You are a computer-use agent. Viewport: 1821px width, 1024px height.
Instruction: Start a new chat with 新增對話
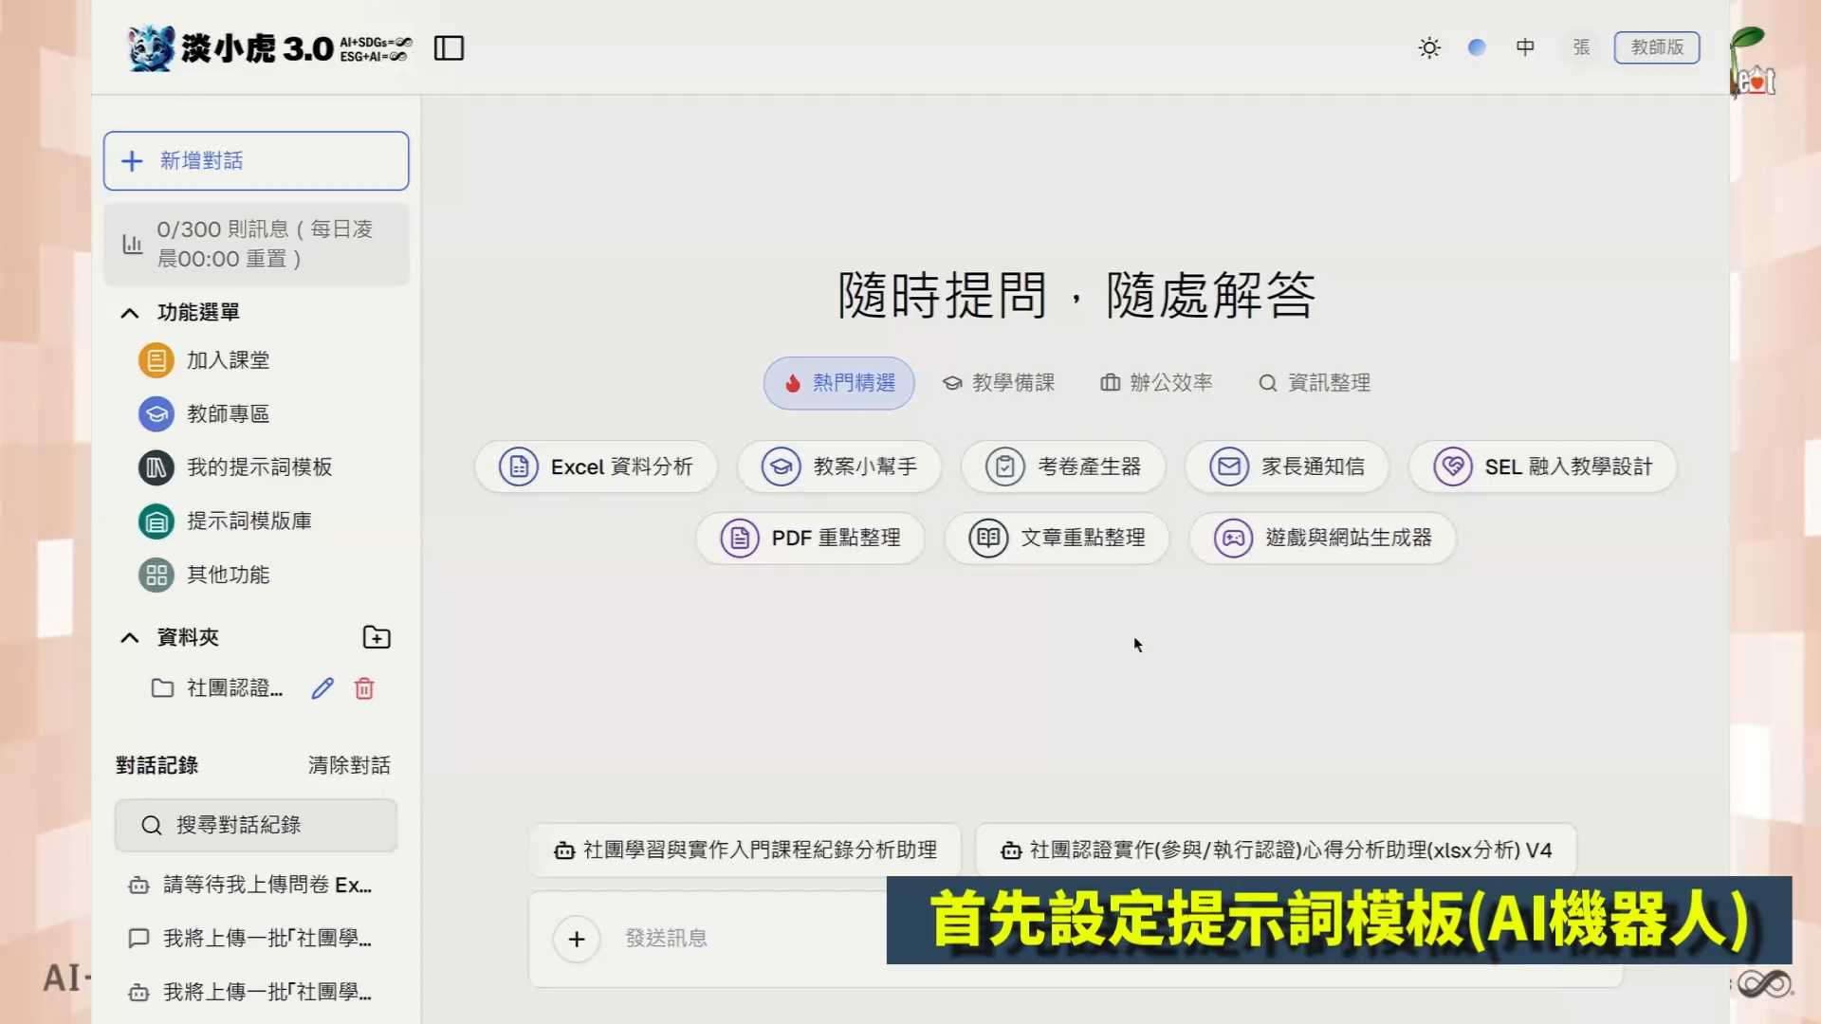click(256, 161)
